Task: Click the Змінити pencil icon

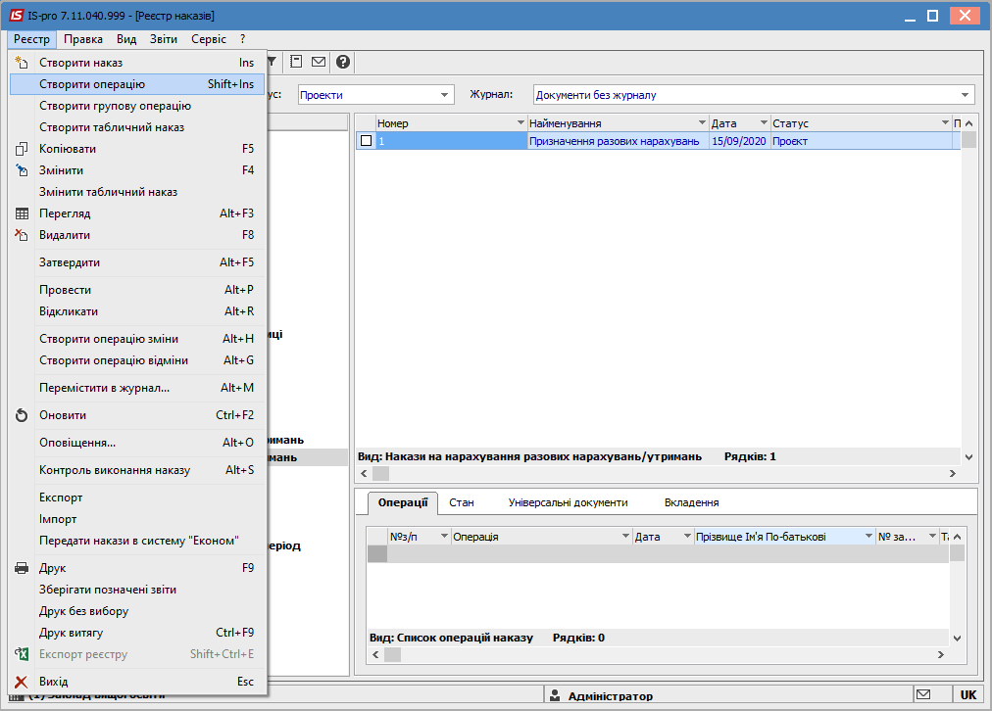Action: pyautogui.click(x=22, y=170)
